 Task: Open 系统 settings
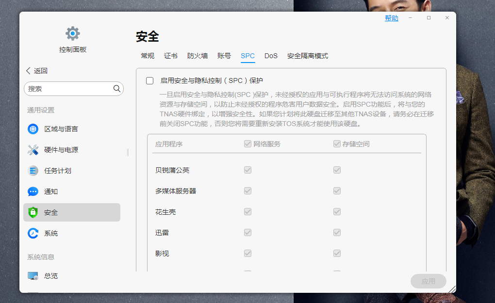pos(72,233)
